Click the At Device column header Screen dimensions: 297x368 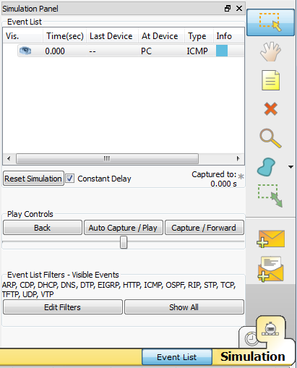pyautogui.click(x=162, y=36)
